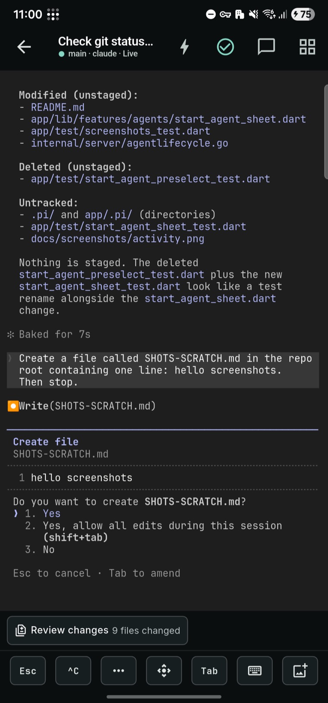This screenshot has height=703, width=328.
Task: Tap the muted sound icon in status bar
Action: (x=254, y=15)
